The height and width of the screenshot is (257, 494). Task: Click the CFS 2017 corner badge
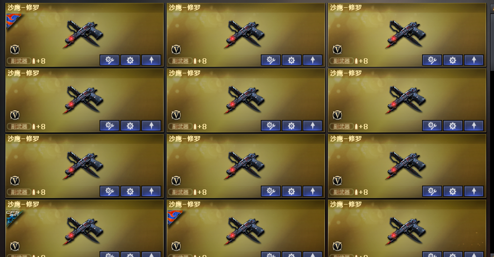pyautogui.click(x=13, y=218)
